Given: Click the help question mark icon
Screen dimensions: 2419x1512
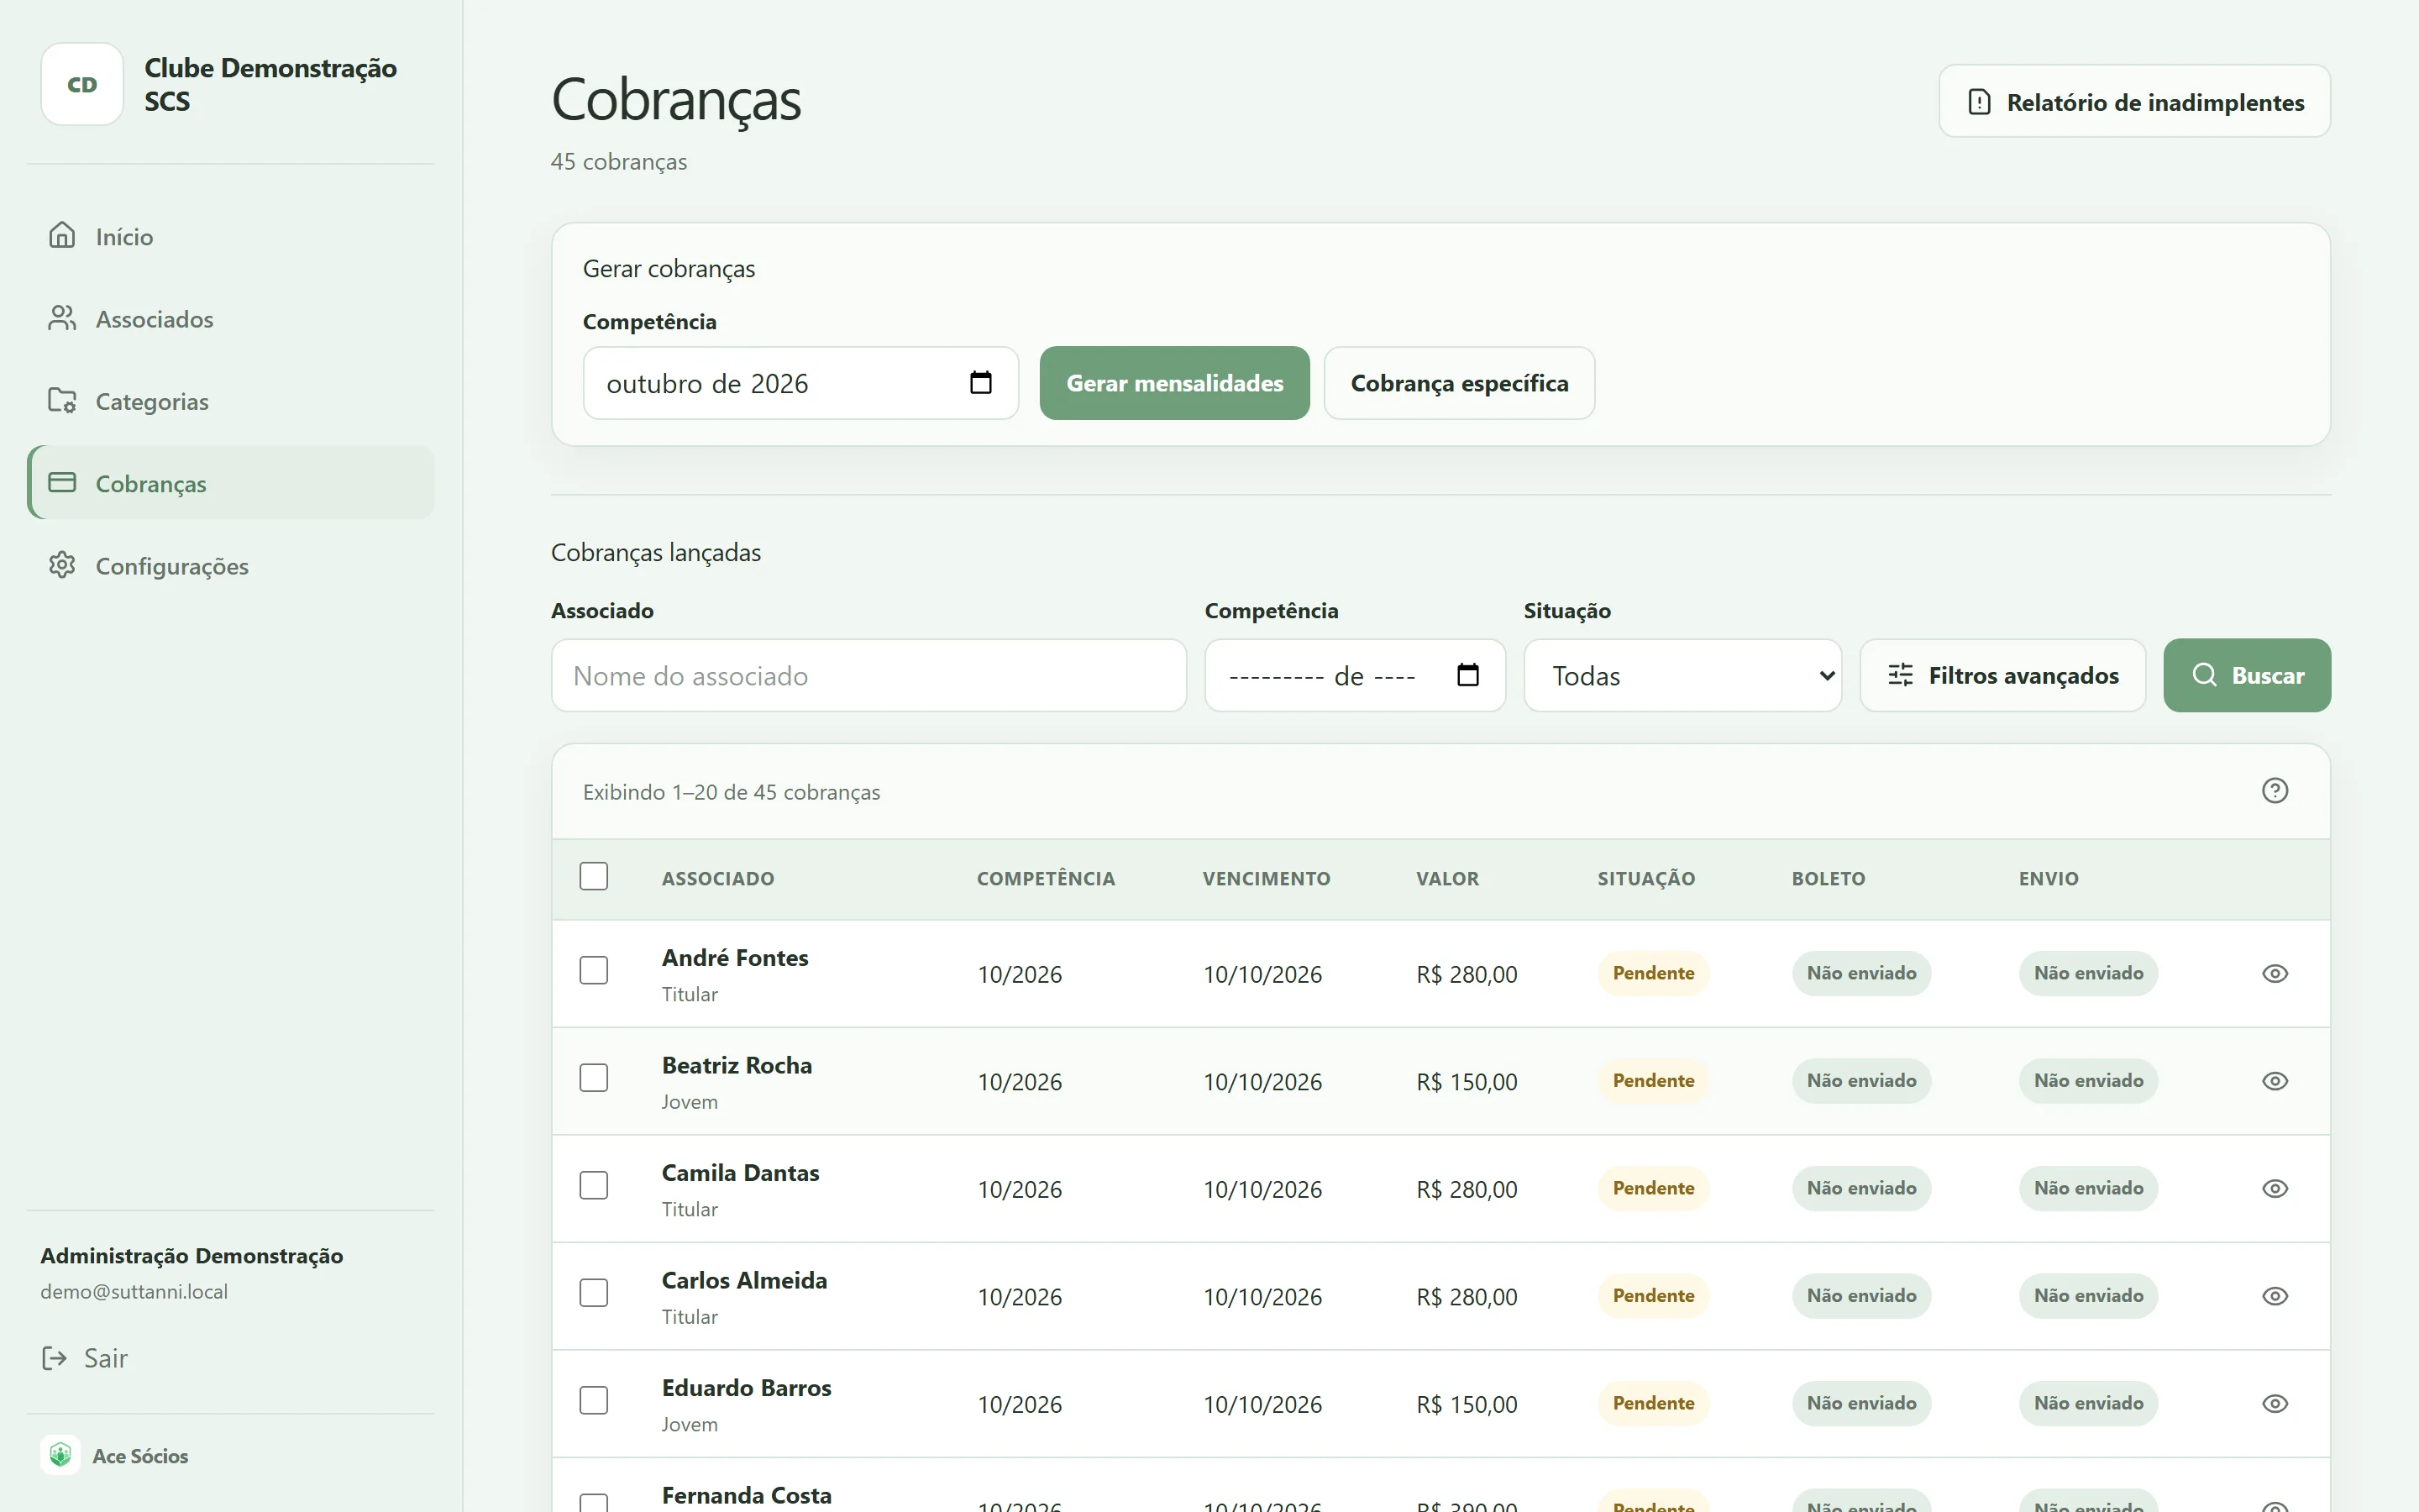Looking at the screenshot, I should 2275,791.
